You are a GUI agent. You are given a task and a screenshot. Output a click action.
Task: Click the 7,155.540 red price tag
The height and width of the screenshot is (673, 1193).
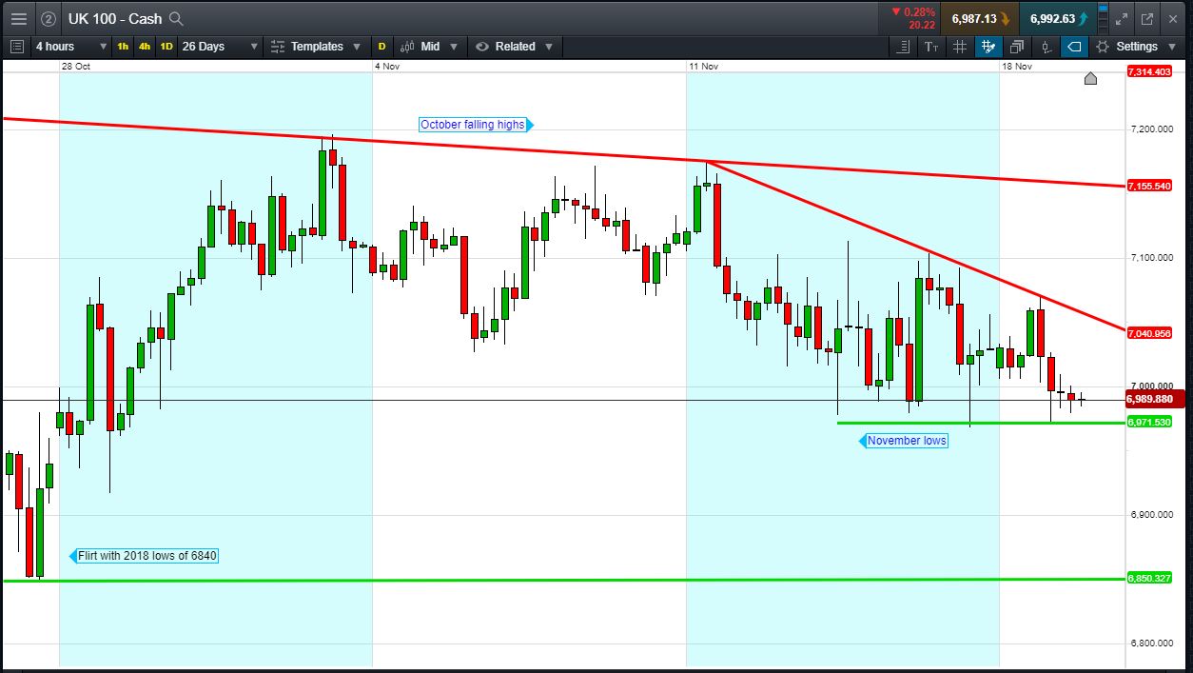tap(1148, 186)
